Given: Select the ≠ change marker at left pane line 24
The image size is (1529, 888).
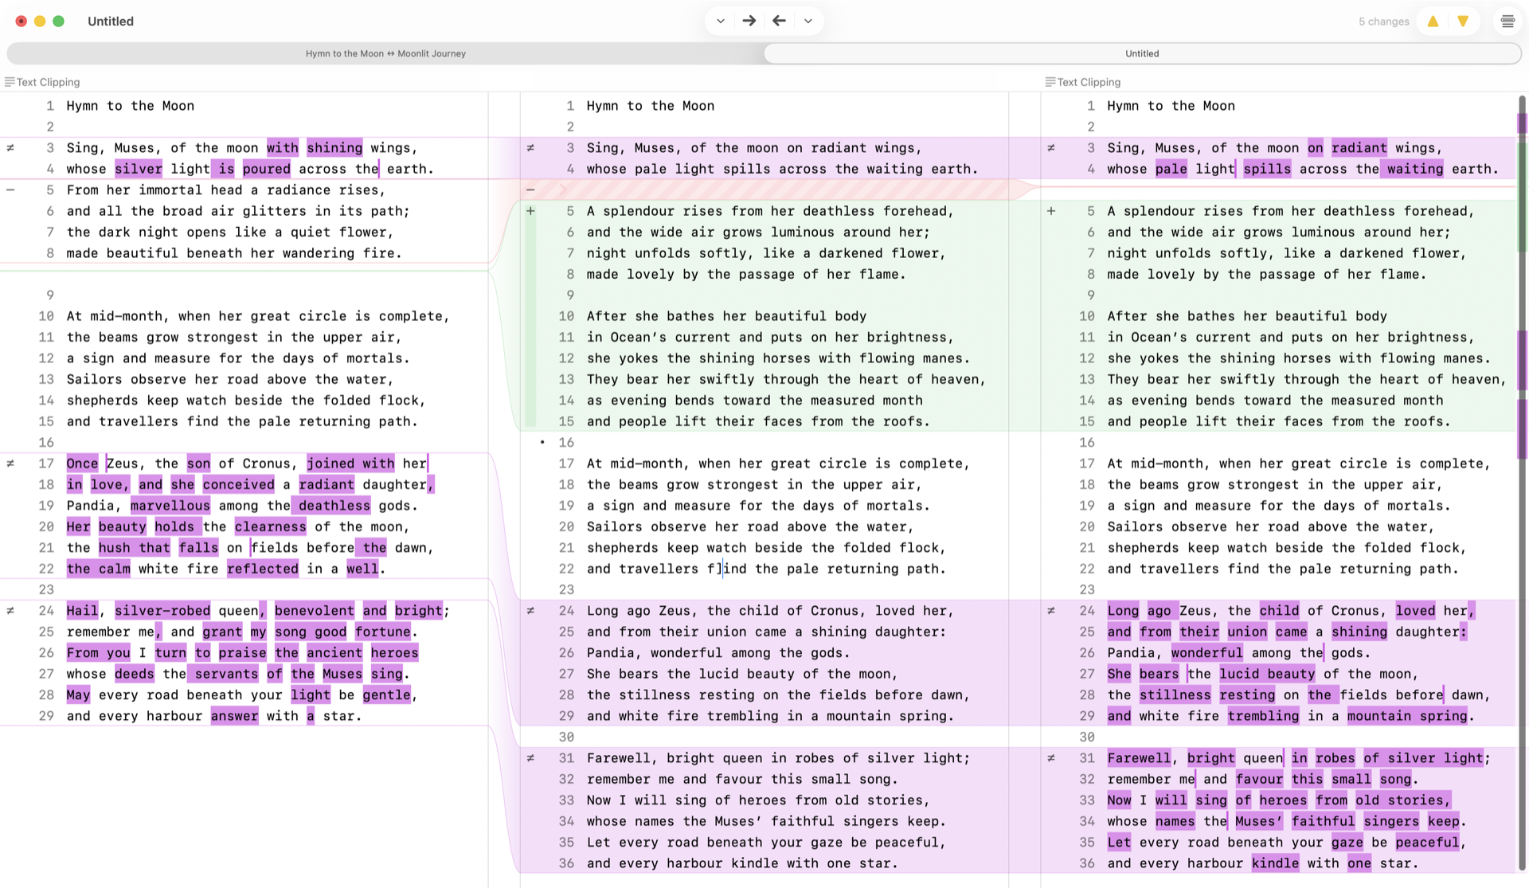Looking at the screenshot, I should (10, 610).
